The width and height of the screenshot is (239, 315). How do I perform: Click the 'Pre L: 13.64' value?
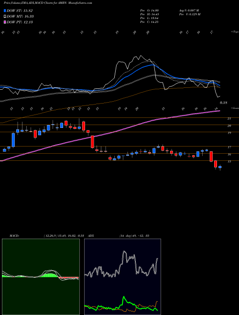coord(149,18)
